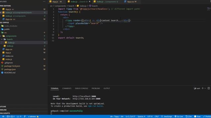This screenshot has width=211, height=118.
Task: Switch to the Comments panel tab
Action: coord(67,88)
